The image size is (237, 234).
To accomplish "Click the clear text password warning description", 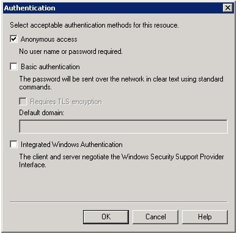I will [x=122, y=83].
